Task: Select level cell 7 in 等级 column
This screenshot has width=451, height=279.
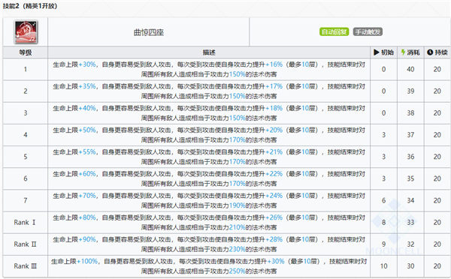Action: pos(26,200)
